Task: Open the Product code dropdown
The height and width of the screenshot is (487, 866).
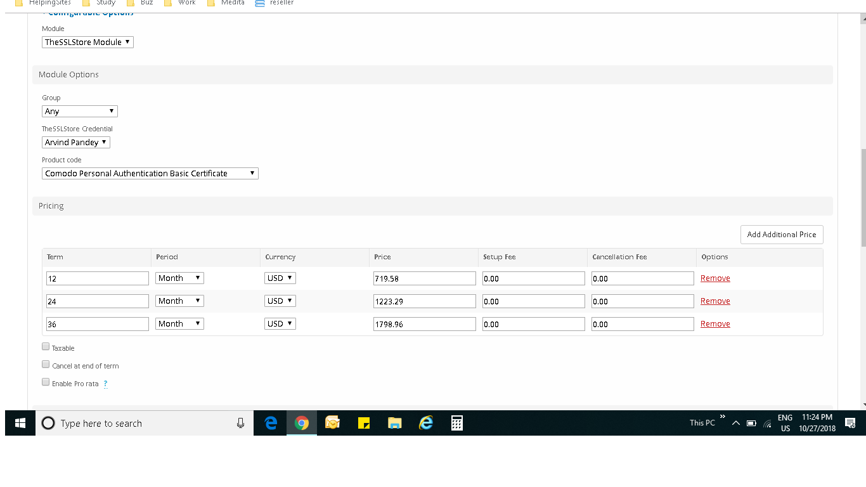Action: coord(150,173)
